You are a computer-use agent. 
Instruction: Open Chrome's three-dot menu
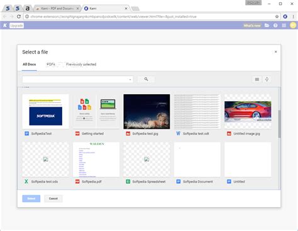tap(293, 16)
